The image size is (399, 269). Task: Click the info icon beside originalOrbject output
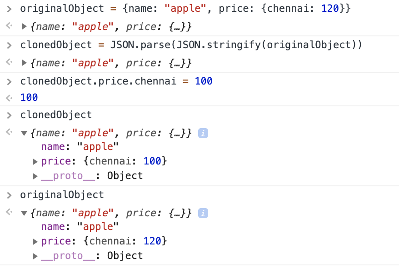click(203, 213)
